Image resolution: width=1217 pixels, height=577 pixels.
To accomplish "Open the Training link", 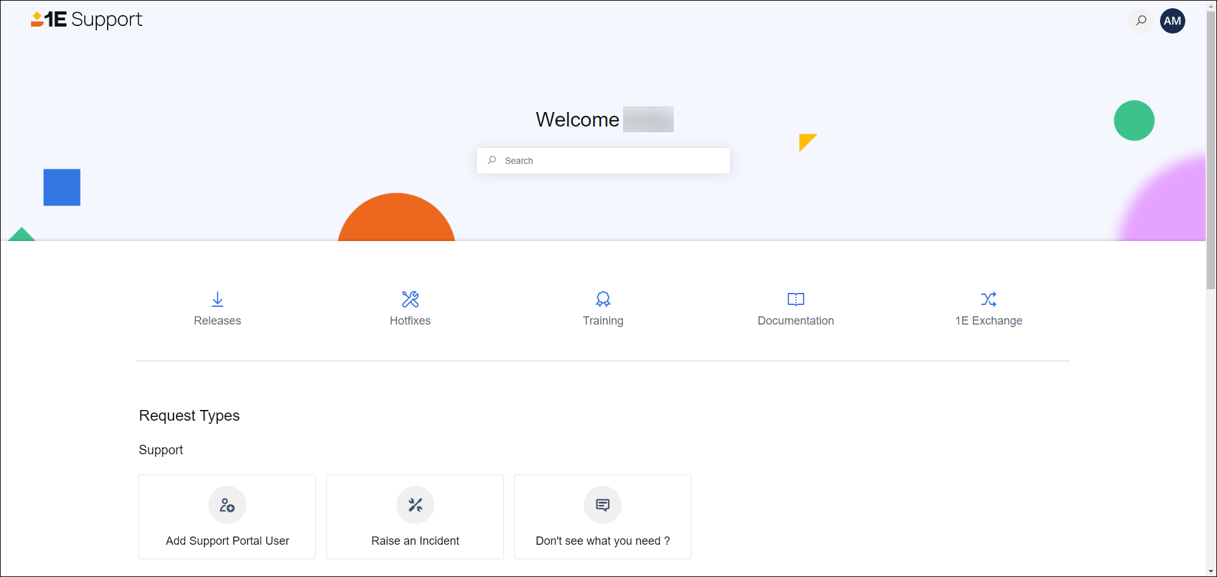I will click(603, 321).
